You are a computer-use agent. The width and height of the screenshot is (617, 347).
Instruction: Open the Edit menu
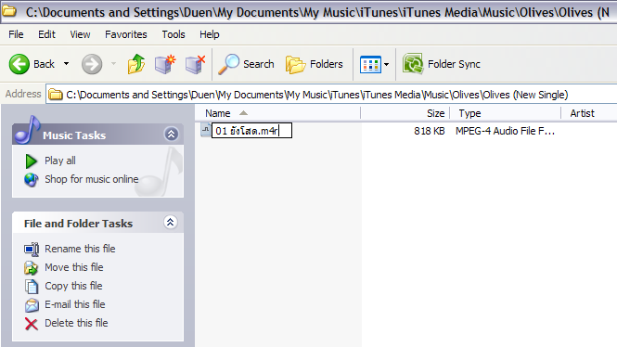46,34
